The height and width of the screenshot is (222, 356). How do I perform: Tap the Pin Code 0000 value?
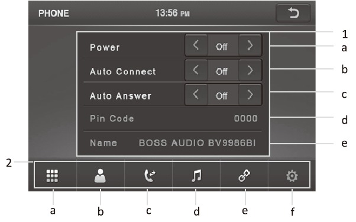pos(246,118)
